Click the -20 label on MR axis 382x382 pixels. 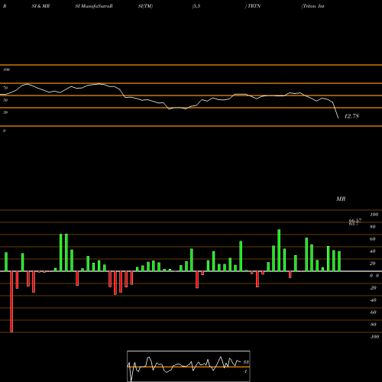[373, 288]
